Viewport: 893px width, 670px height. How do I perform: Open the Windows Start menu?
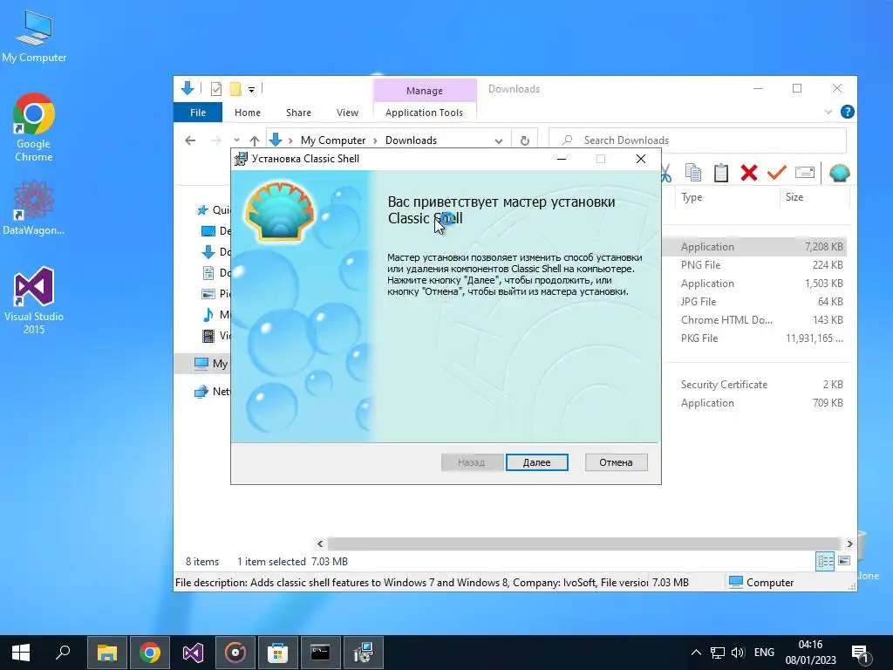[x=21, y=653]
